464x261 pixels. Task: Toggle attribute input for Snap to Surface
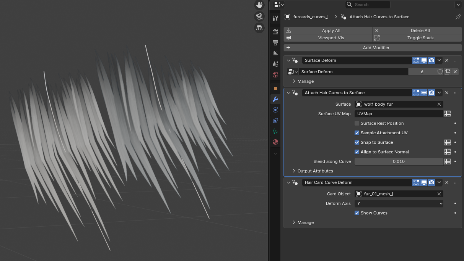(x=447, y=142)
